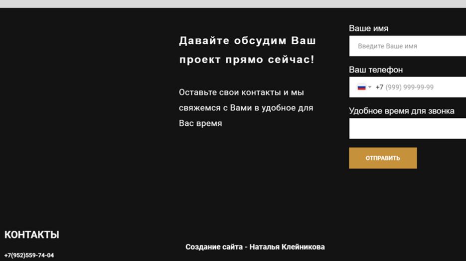466x261 pixels.
Task: Click the 'Удобное время для звонка' label
Action: [x=401, y=111]
